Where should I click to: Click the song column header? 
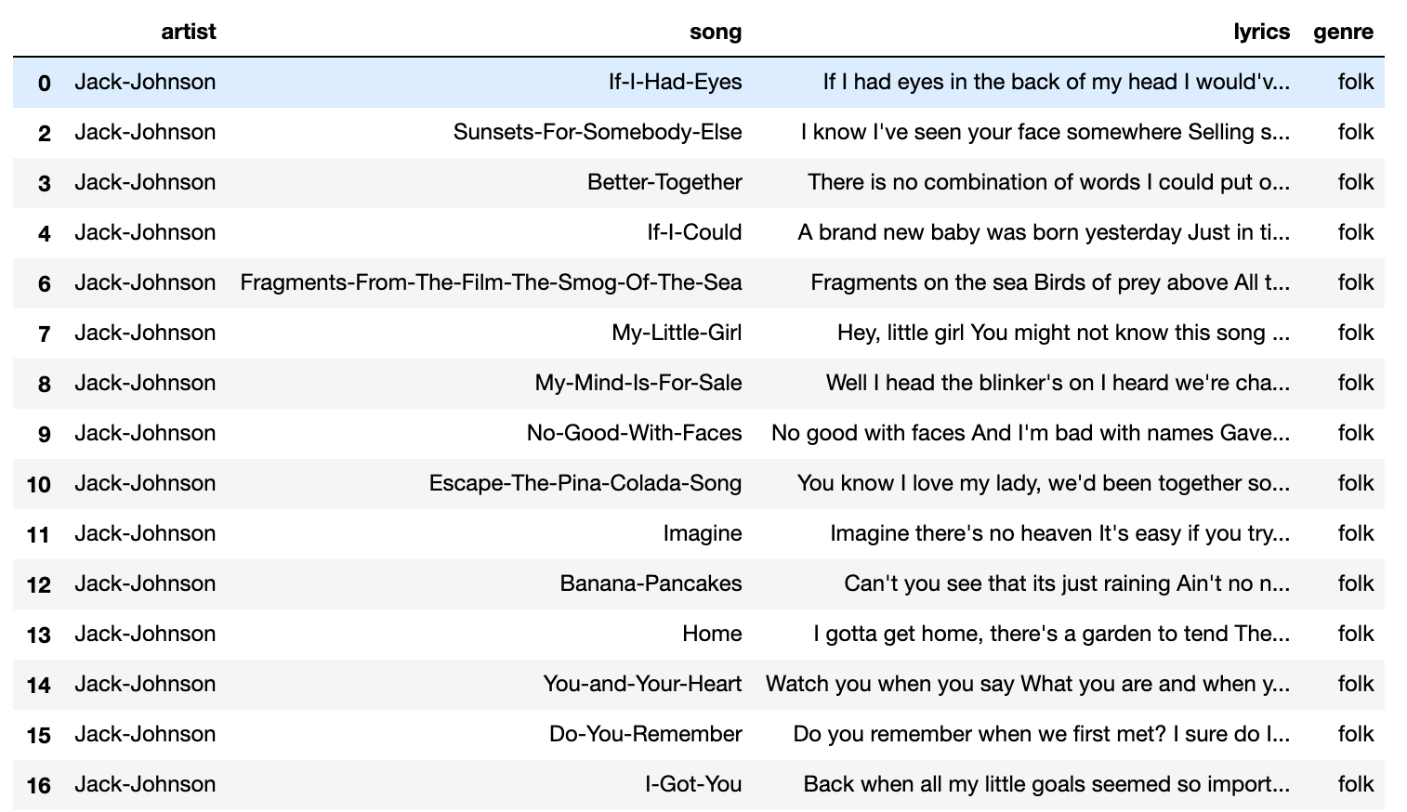(716, 32)
